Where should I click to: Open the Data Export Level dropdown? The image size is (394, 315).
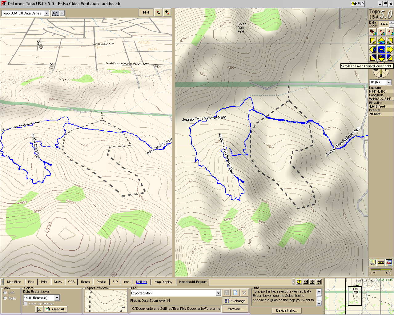tap(57, 298)
